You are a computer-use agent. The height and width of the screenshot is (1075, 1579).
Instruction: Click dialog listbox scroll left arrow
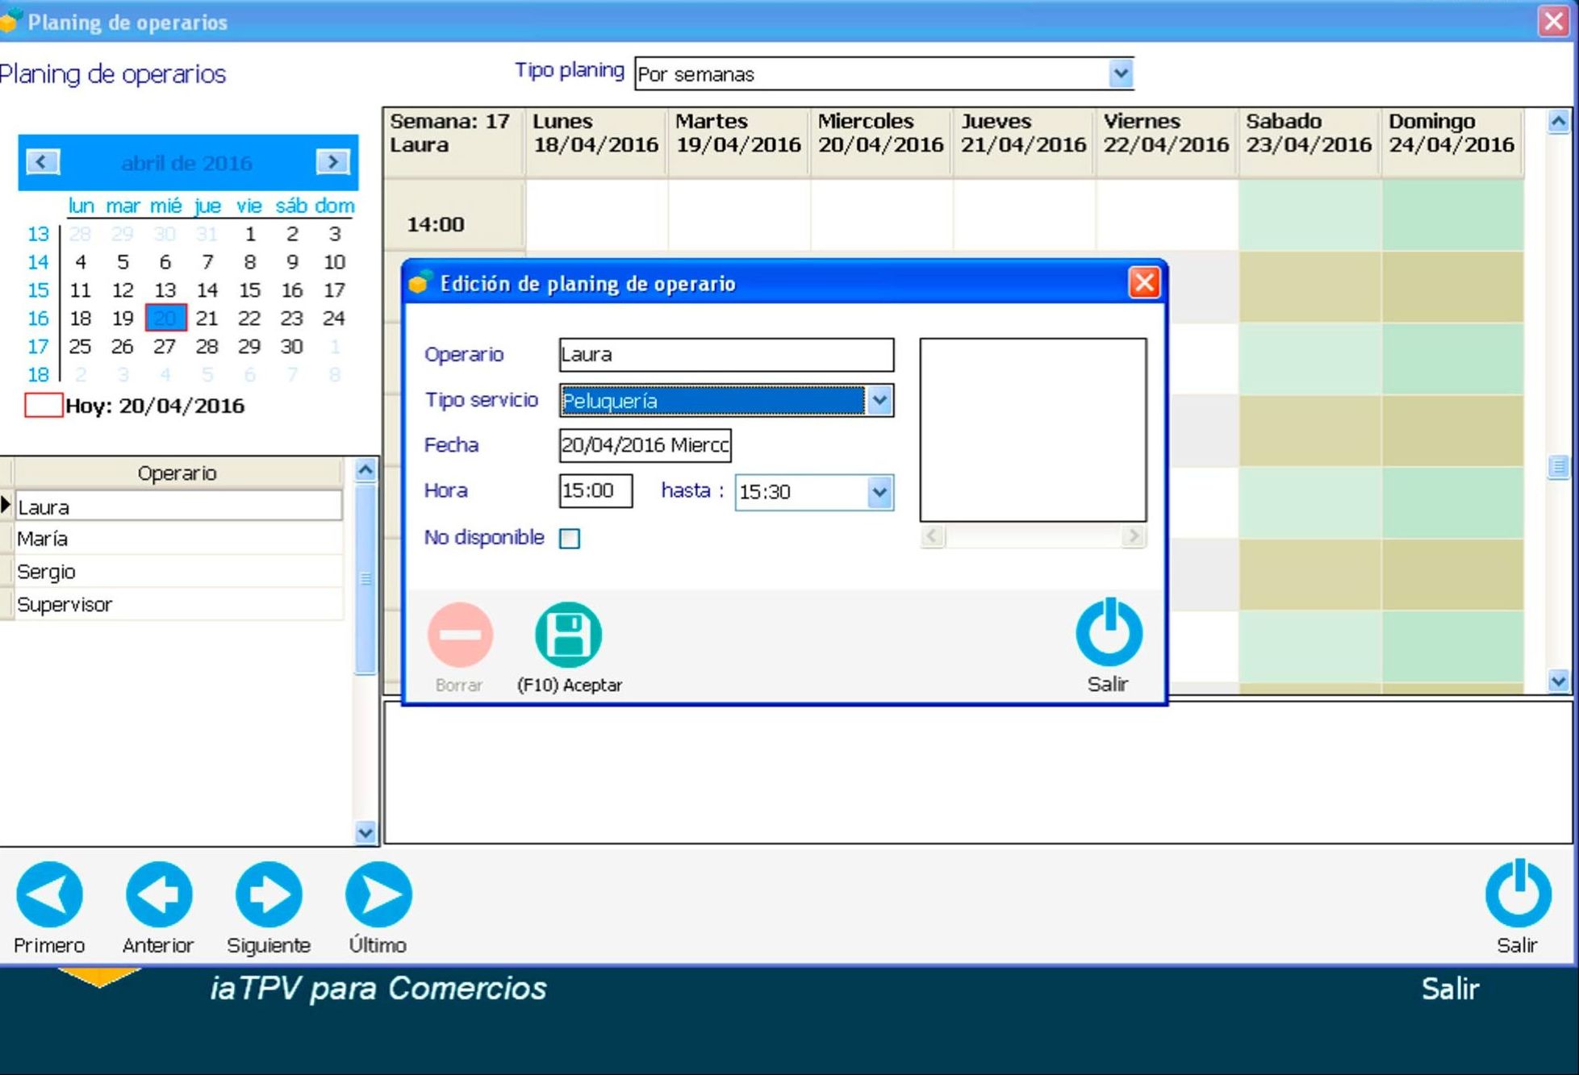pyautogui.click(x=933, y=536)
